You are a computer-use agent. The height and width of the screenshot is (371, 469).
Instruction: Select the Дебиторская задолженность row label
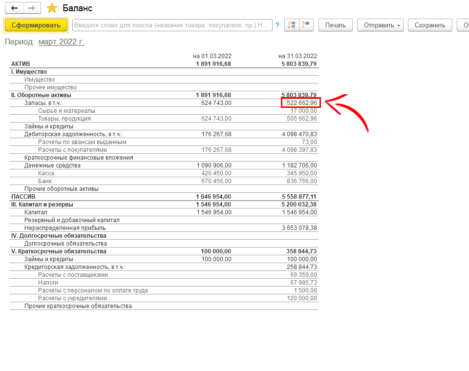[x=73, y=134]
